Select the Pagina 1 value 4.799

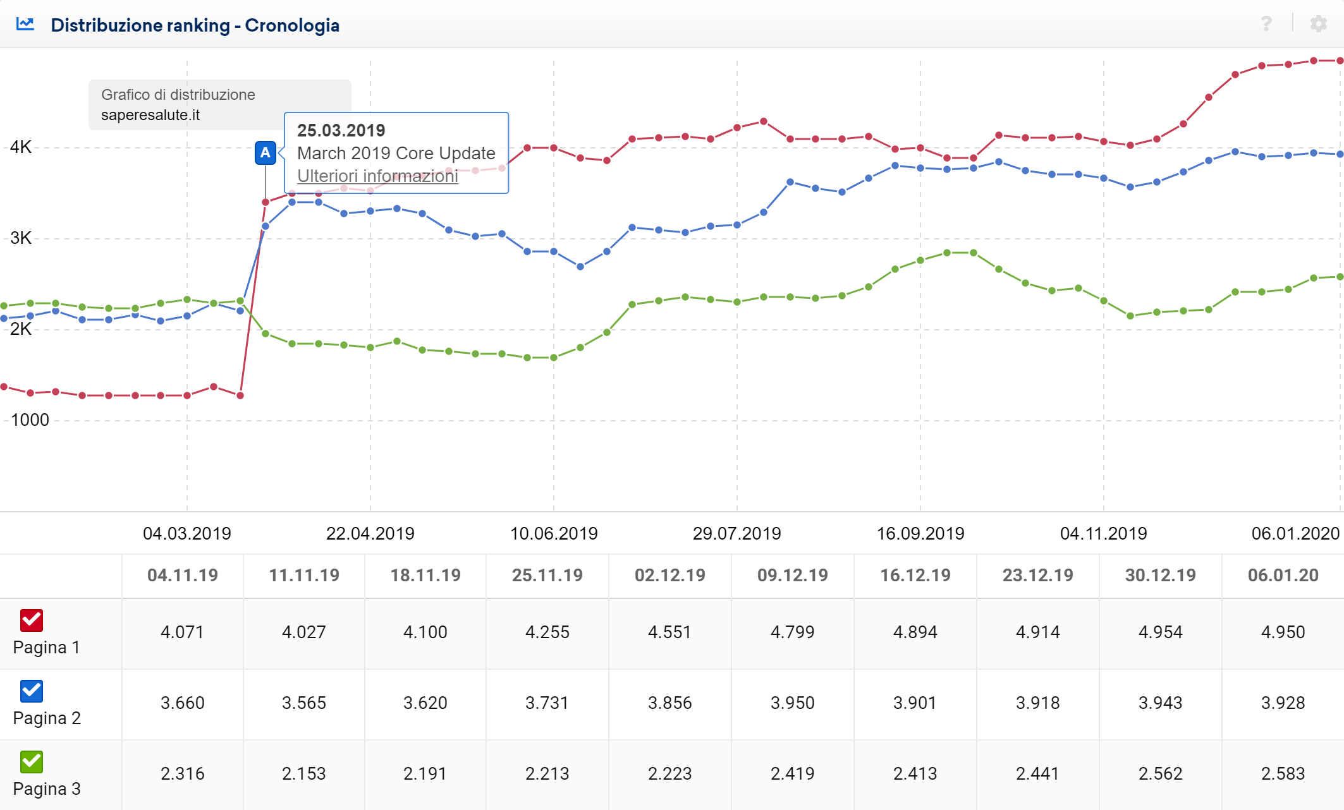point(793,632)
